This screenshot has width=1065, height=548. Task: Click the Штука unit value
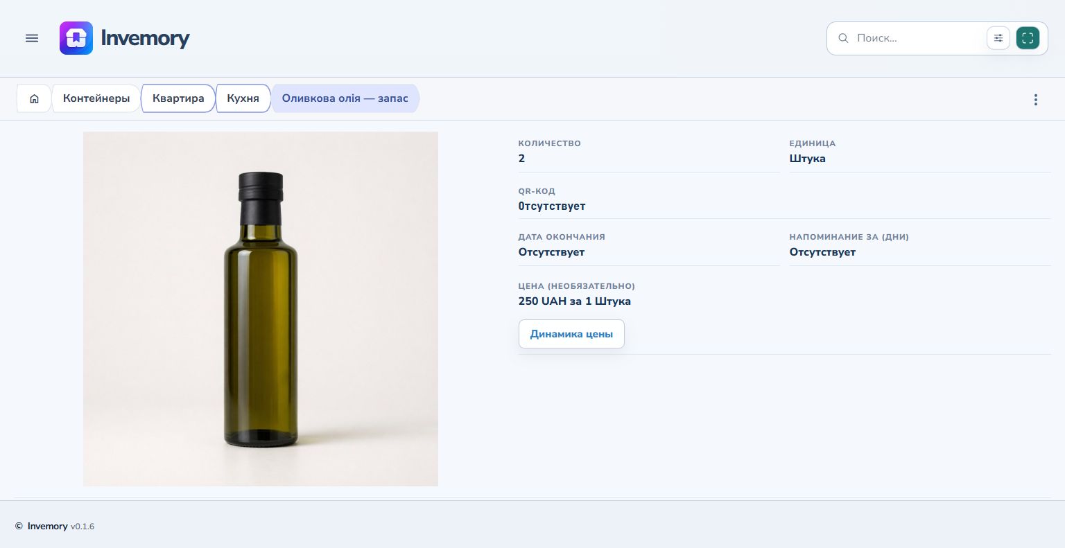[807, 159]
